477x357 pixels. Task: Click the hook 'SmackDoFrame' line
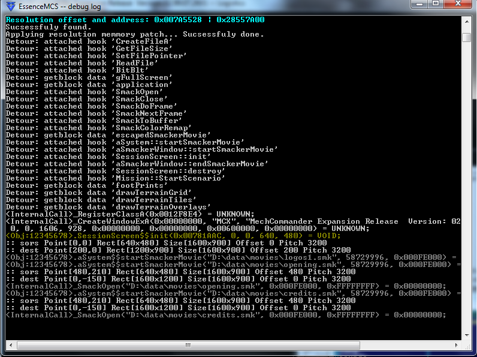tap(92, 106)
